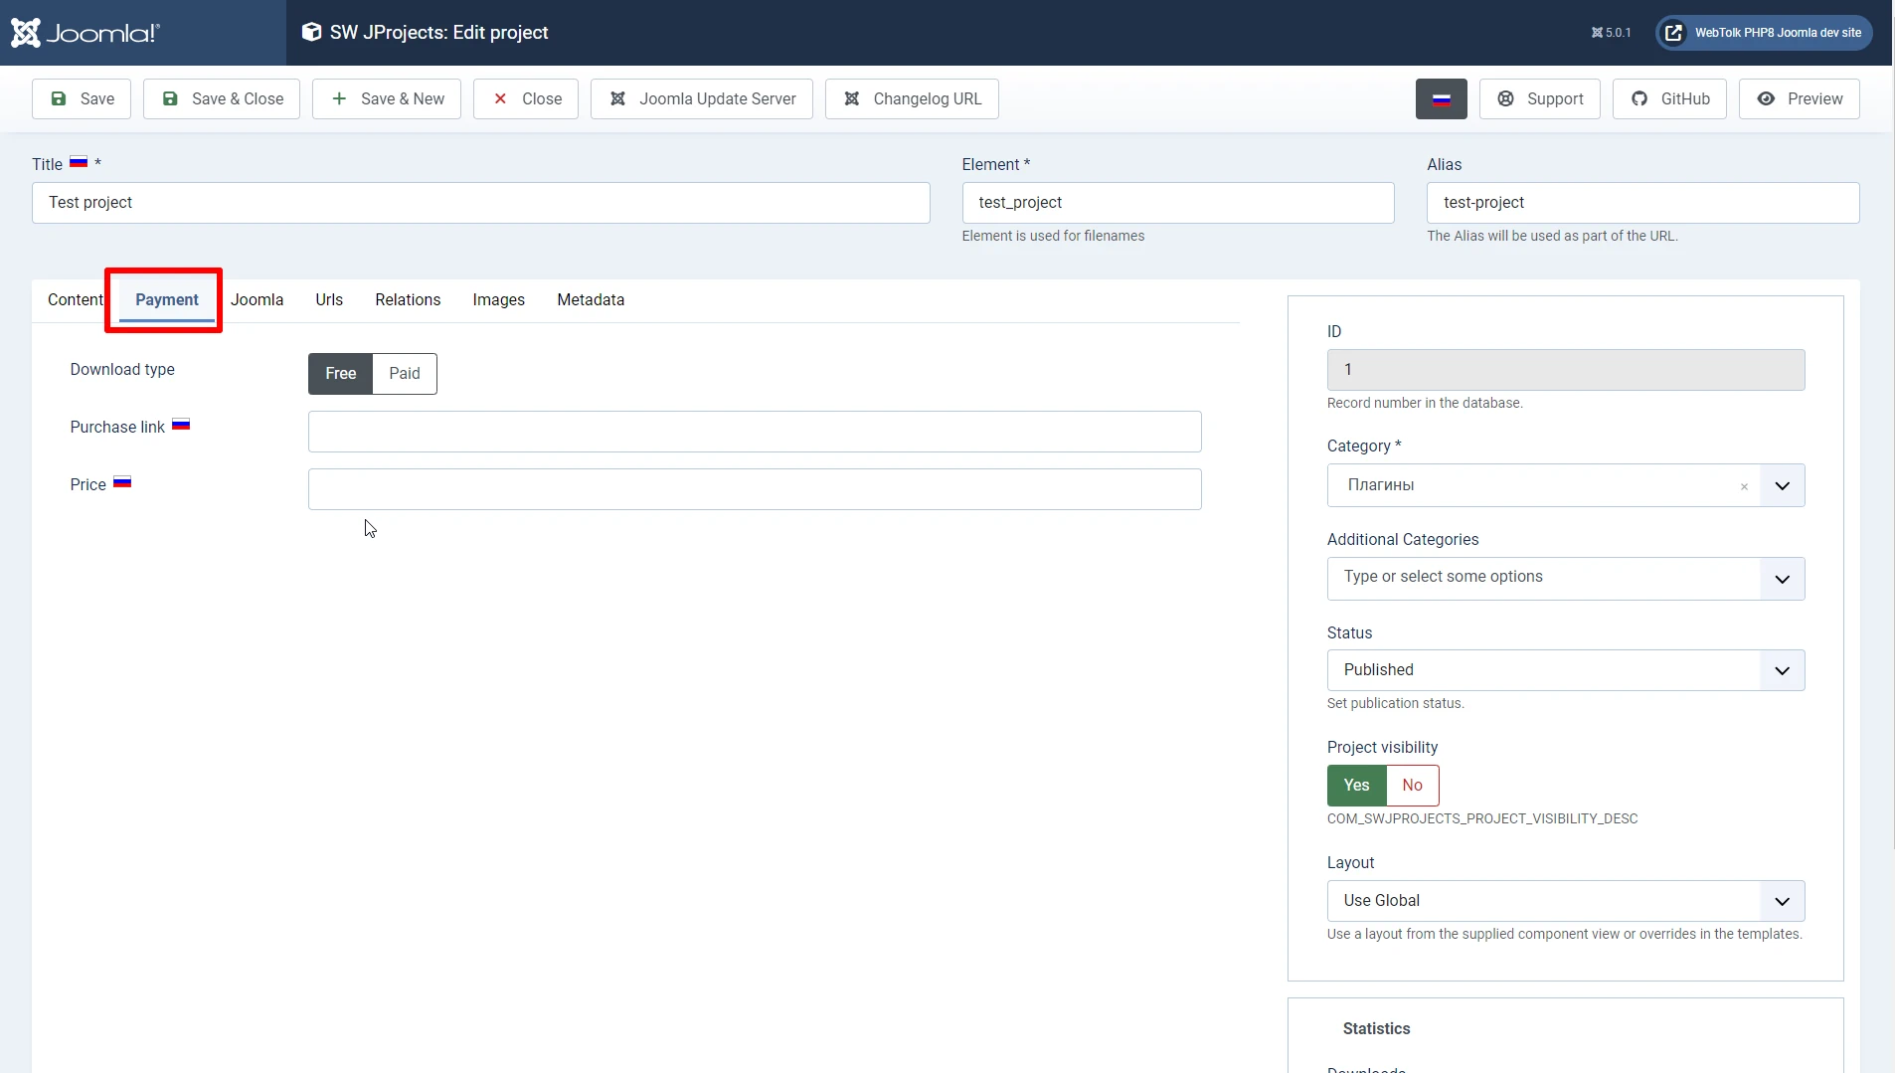Click the GitHub octocat icon
The width and height of the screenshot is (1895, 1073).
[1639, 98]
